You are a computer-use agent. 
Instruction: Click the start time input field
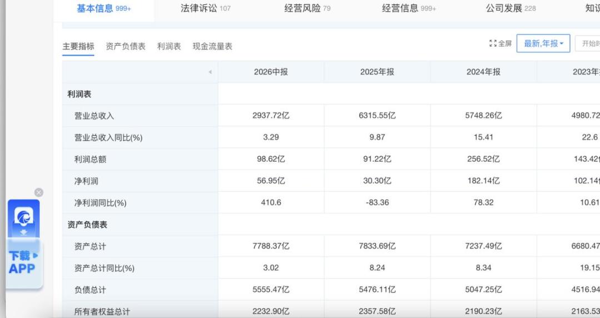[x=588, y=44]
